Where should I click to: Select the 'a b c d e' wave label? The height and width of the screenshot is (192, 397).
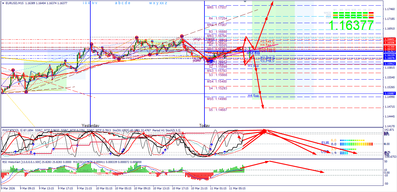click(x=122, y=3)
